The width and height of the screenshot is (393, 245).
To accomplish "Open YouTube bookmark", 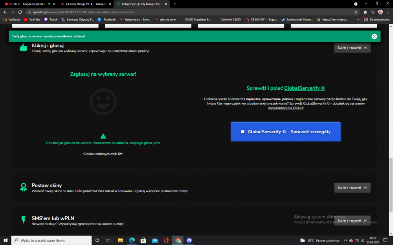I will [x=32, y=20].
